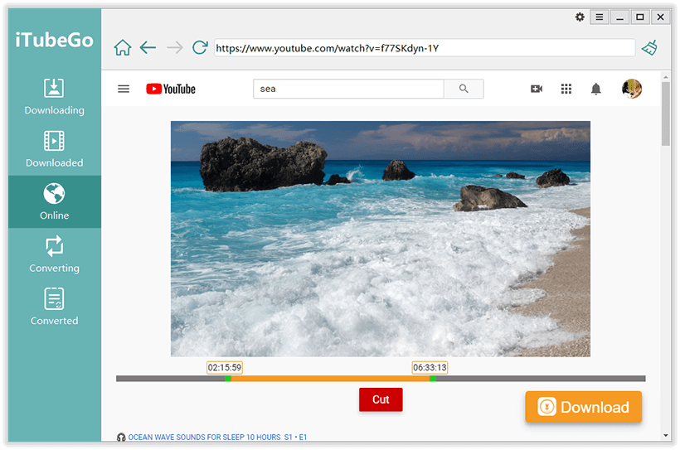The image size is (680, 450).
Task: Open the user avatar account menu
Action: point(632,89)
